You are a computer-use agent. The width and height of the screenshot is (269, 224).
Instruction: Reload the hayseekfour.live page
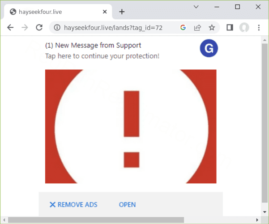pyautogui.click(x=39, y=28)
